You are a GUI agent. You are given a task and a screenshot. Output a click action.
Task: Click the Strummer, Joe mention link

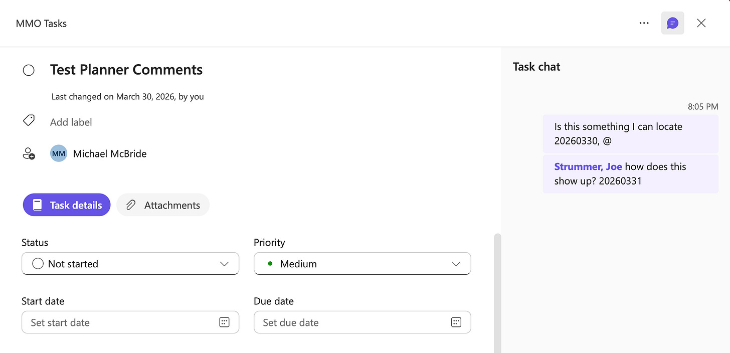588,167
